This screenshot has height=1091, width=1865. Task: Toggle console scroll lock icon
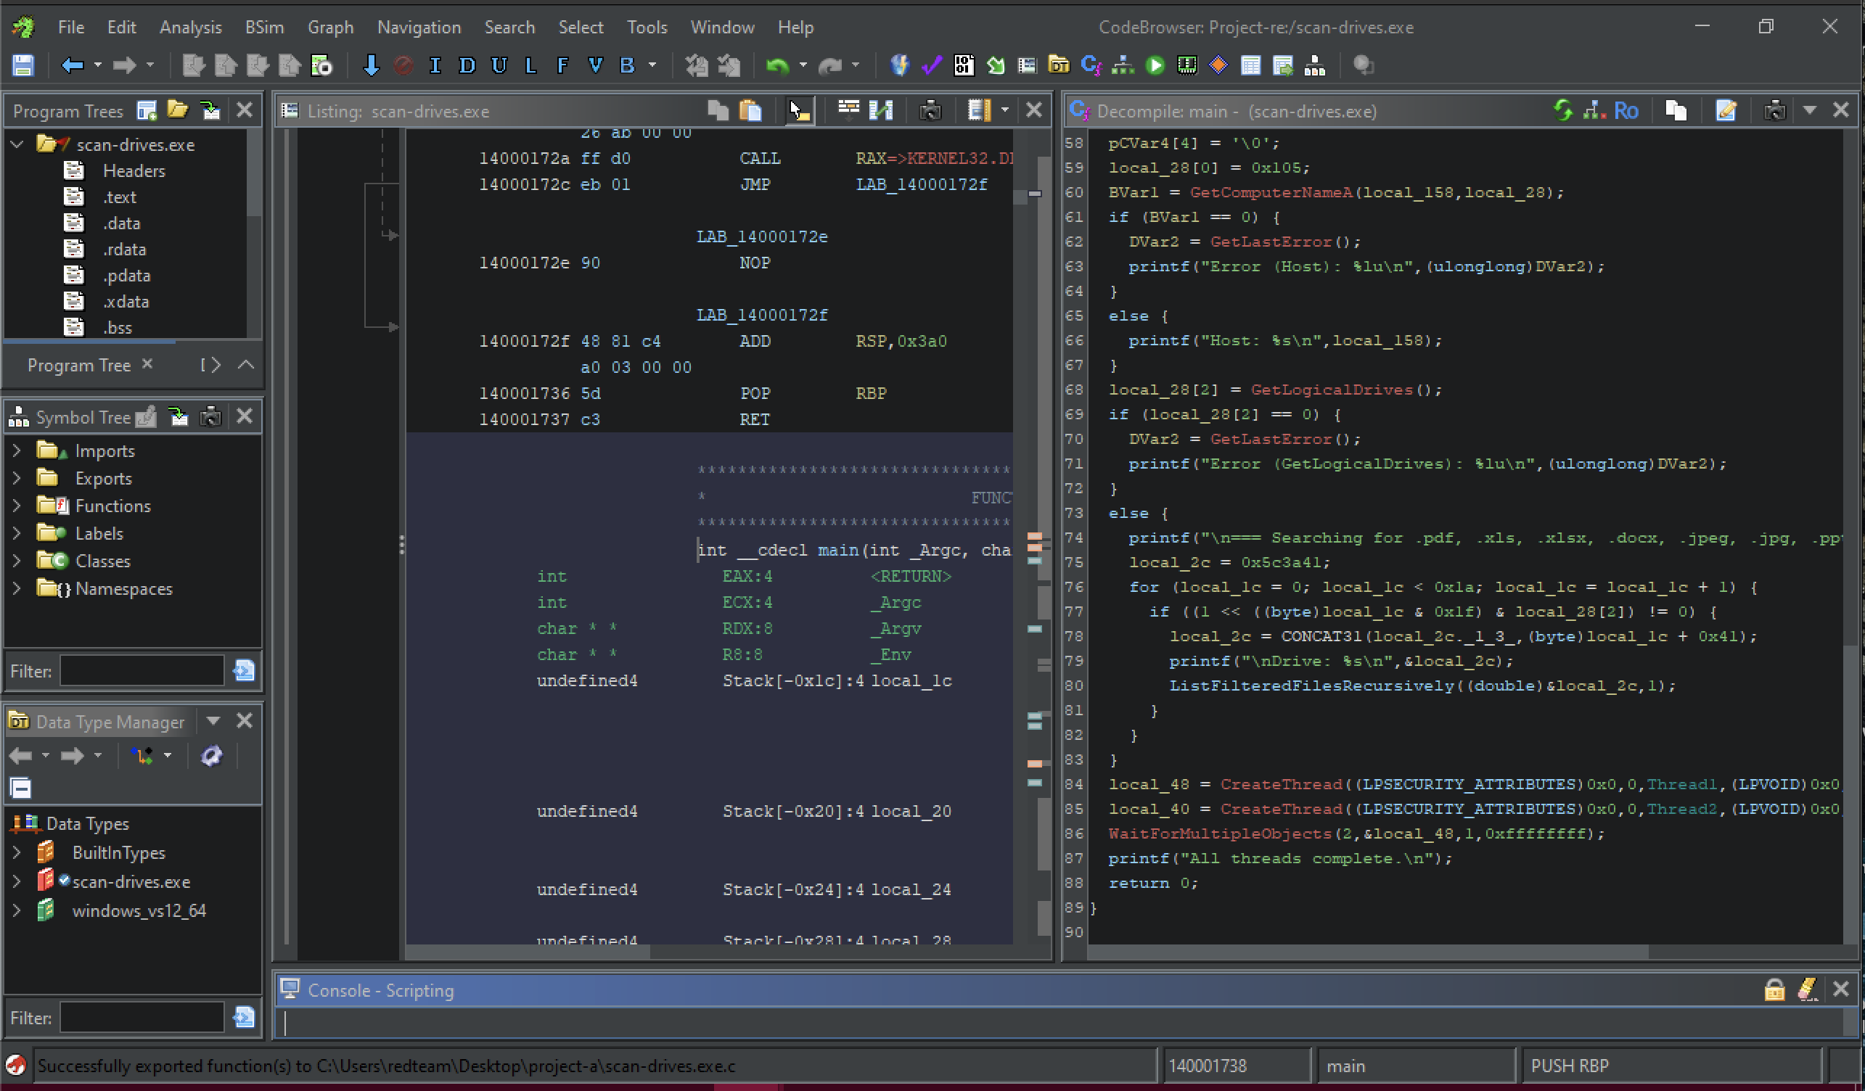pyautogui.click(x=1774, y=989)
